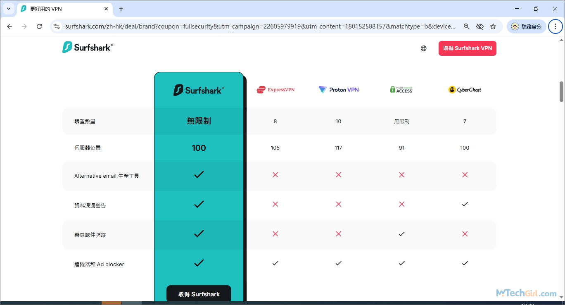Viewport: 565px width, 305px height.
Task: Click the back navigation arrow
Action: [9, 26]
